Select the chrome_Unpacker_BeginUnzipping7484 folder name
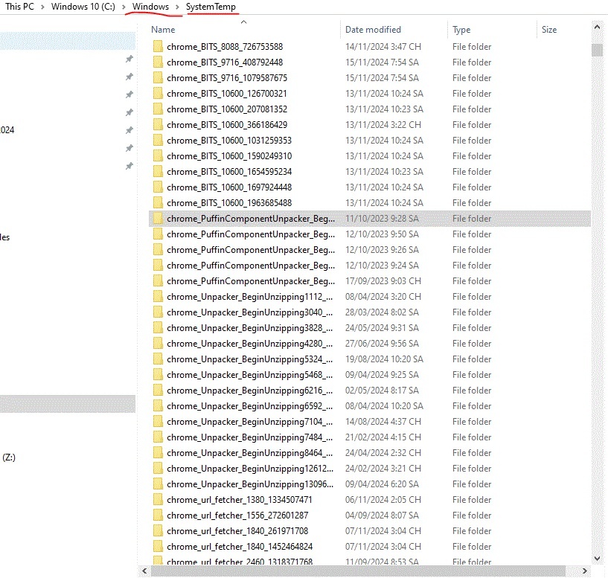608x578 pixels. (x=250, y=437)
